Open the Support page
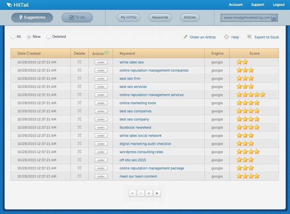Viewport: 290px width, 214px height. click(x=257, y=5)
